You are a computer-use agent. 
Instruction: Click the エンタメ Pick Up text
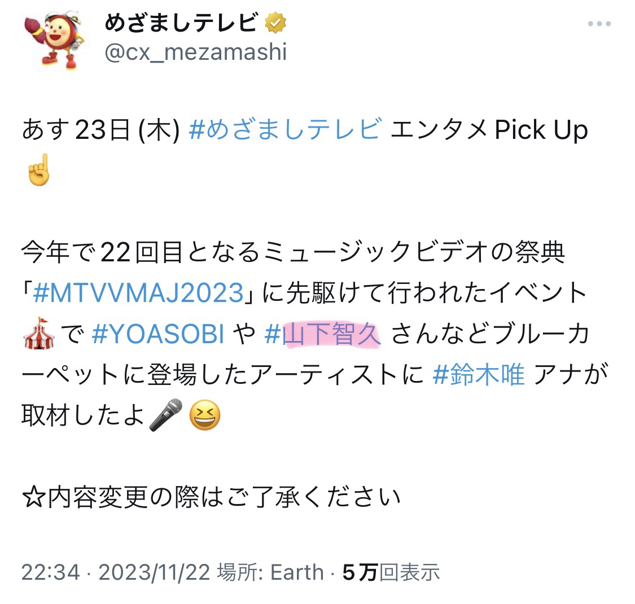(x=489, y=130)
